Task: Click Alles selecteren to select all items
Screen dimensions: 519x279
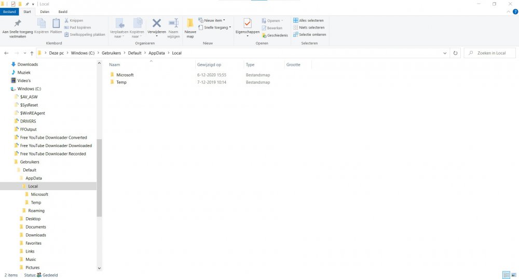Action: pyautogui.click(x=309, y=20)
